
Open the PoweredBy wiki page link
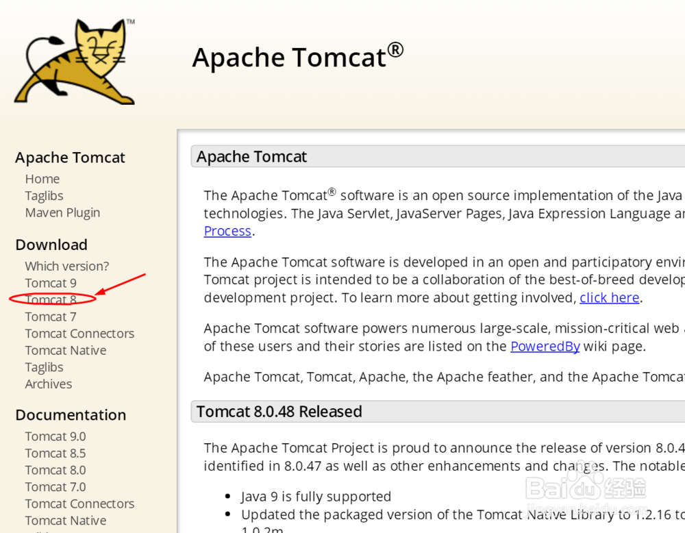pyautogui.click(x=545, y=347)
